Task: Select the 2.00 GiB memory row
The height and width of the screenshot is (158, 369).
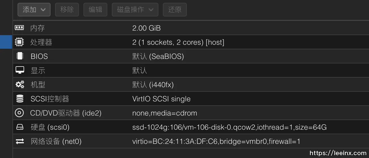Action: (146, 28)
